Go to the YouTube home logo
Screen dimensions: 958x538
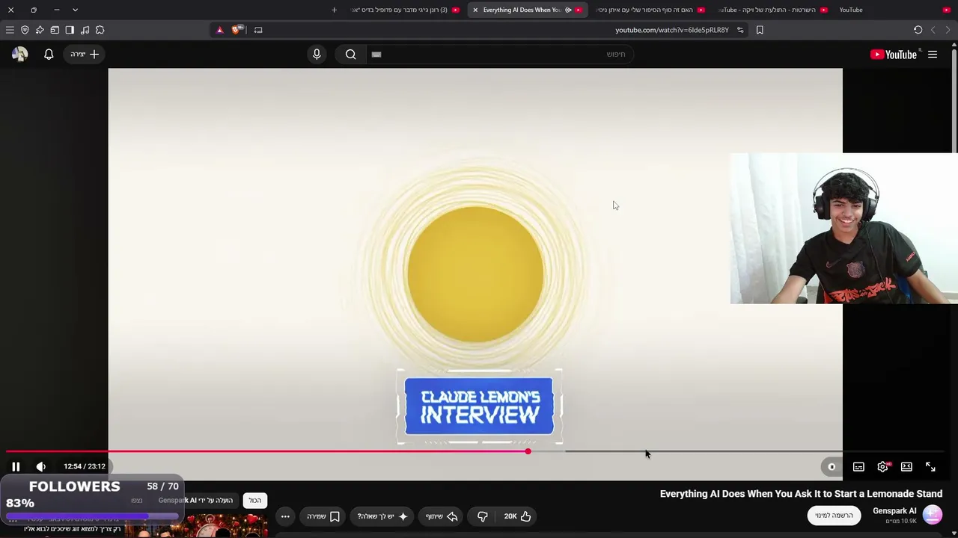click(x=894, y=55)
